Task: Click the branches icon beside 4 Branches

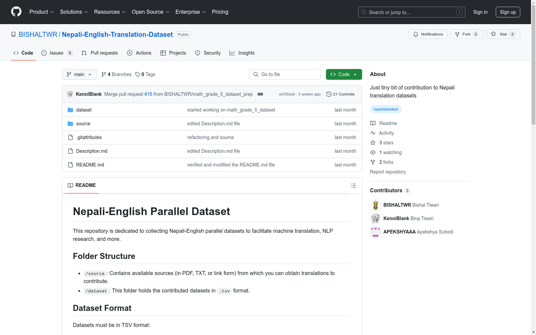Action: point(104,74)
